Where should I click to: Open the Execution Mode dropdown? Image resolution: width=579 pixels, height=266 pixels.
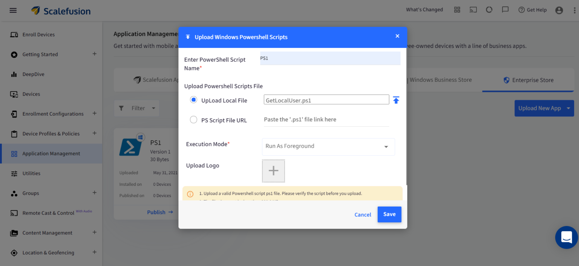pos(328,147)
